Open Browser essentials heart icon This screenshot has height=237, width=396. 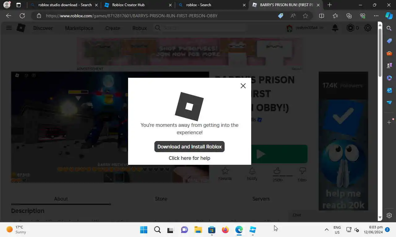click(363, 16)
